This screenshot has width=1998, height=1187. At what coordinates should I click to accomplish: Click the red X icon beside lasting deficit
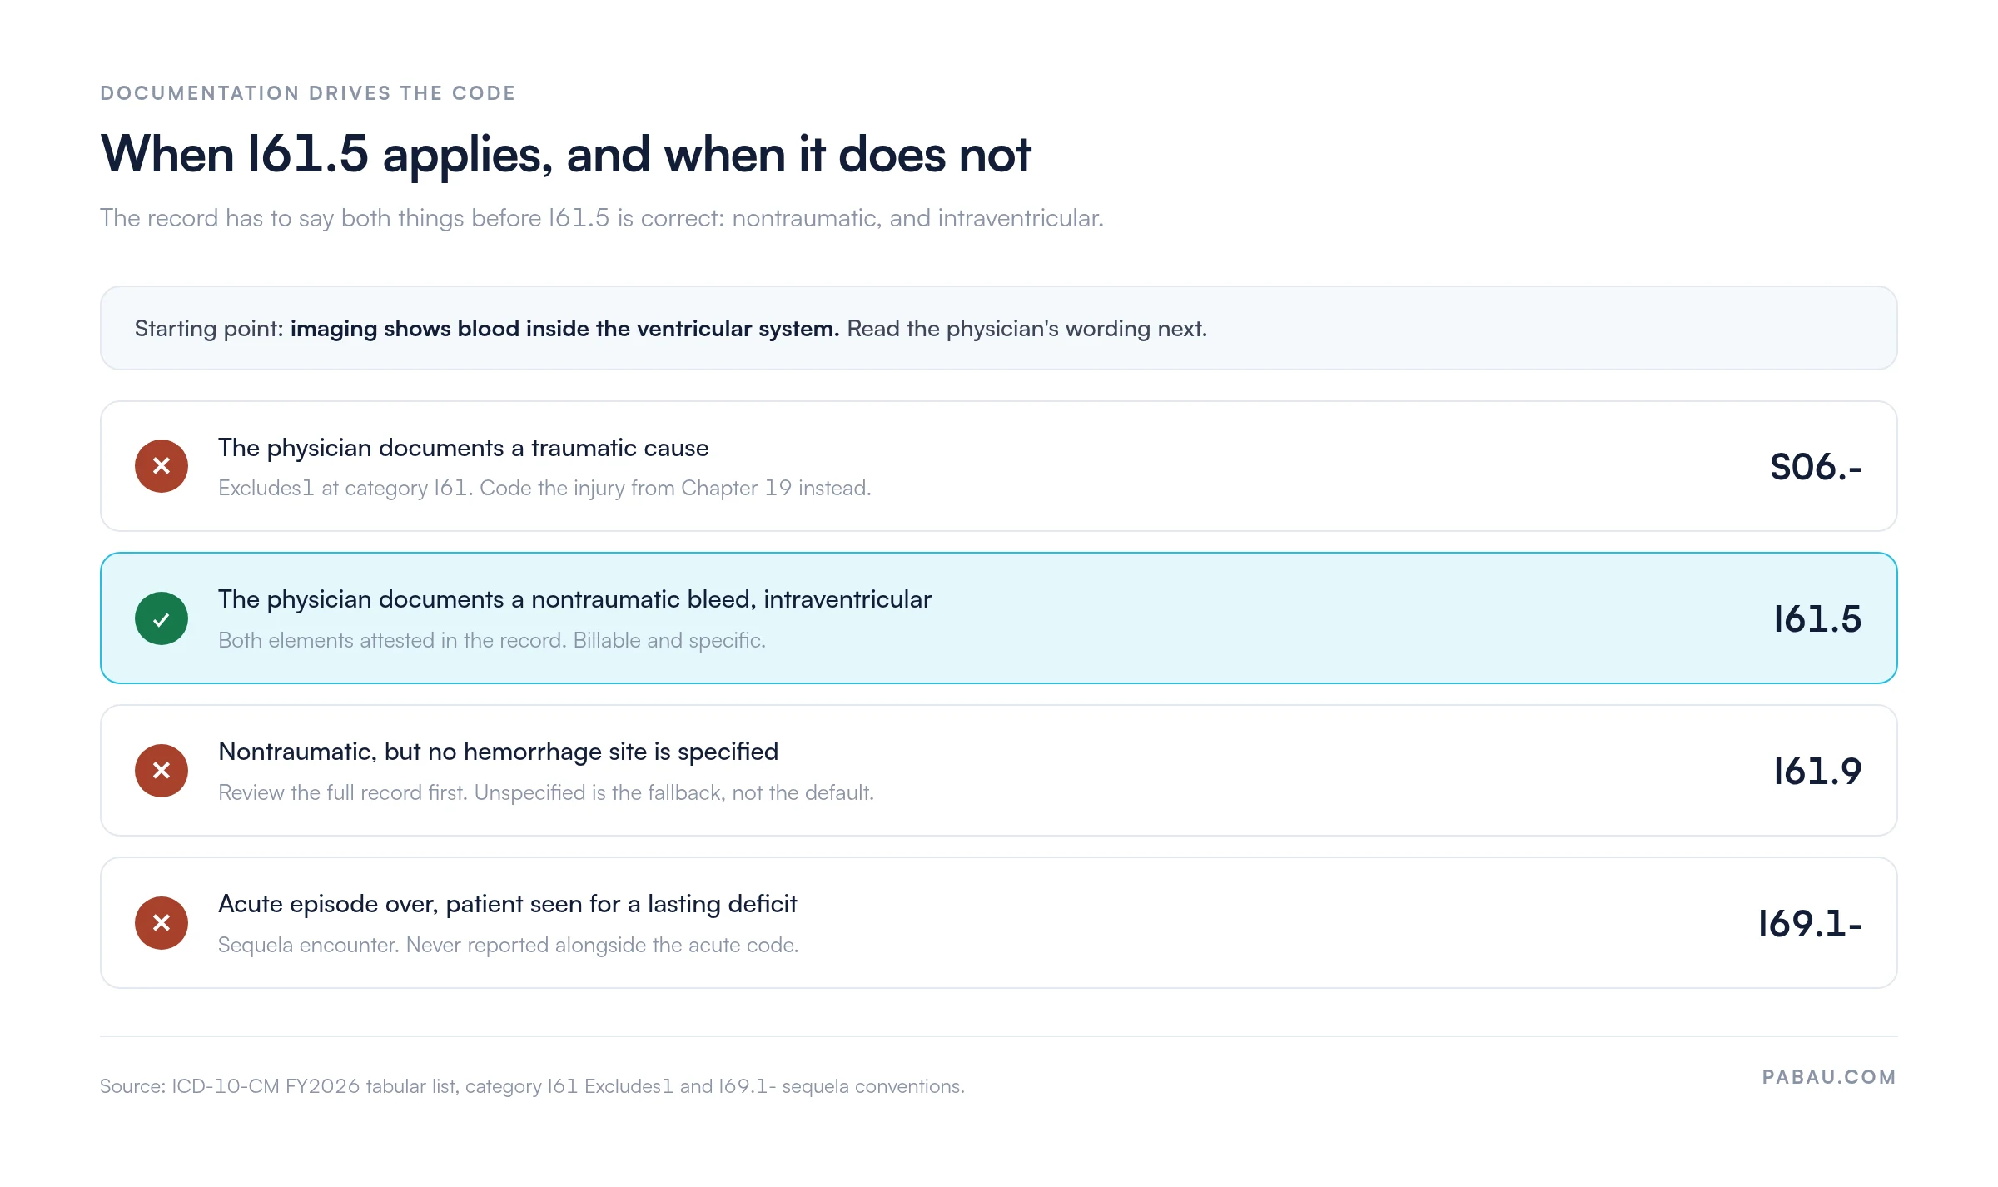coord(162,923)
